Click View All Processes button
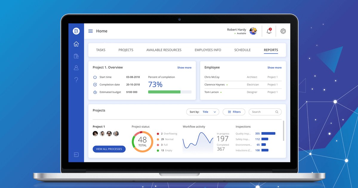The image size is (358, 188). coord(109,149)
